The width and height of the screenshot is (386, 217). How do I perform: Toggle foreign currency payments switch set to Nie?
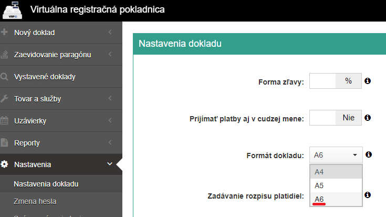point(336,118)
